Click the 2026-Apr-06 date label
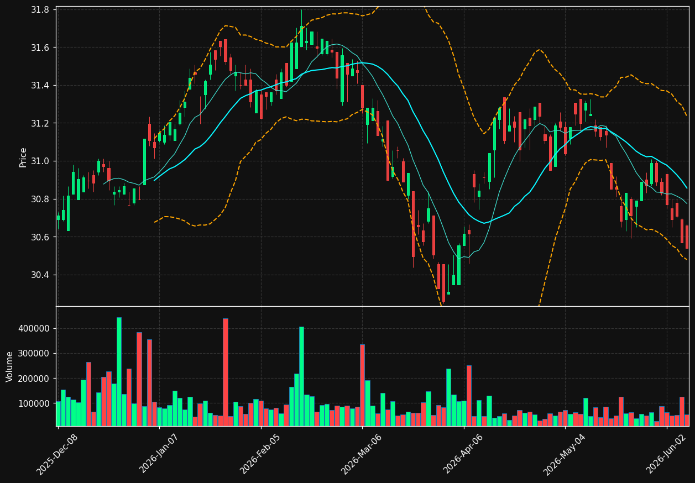 tap(463, 454)
